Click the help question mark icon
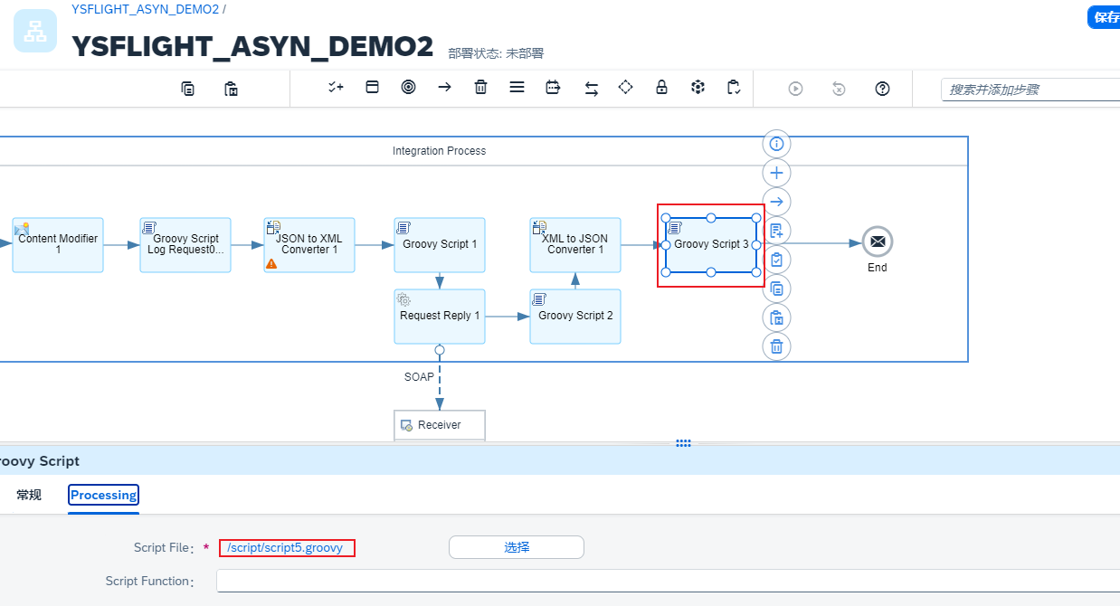 click(882, 89)
